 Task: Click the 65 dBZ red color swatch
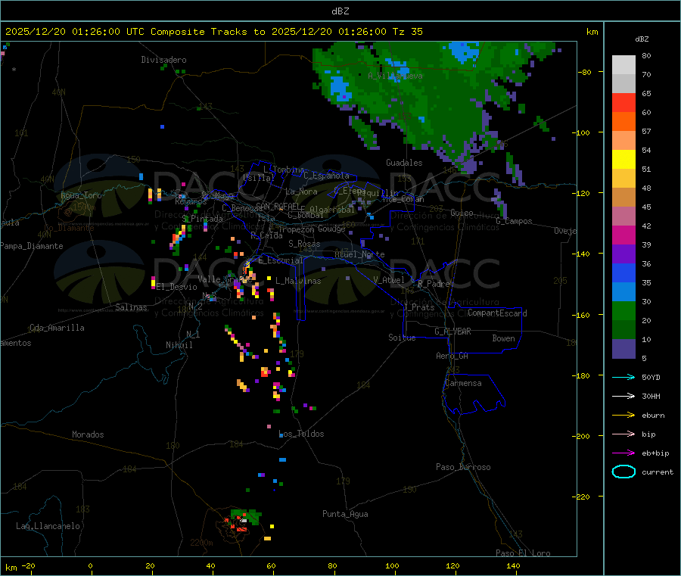623,102
